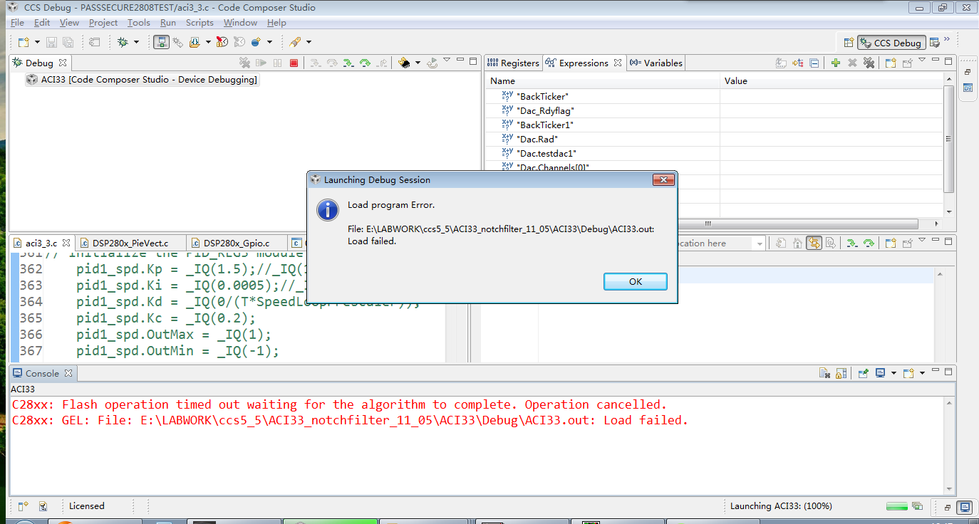Open the Debug launch dropdown arrow
The image size is (979, 524).
tap(136, 42)
